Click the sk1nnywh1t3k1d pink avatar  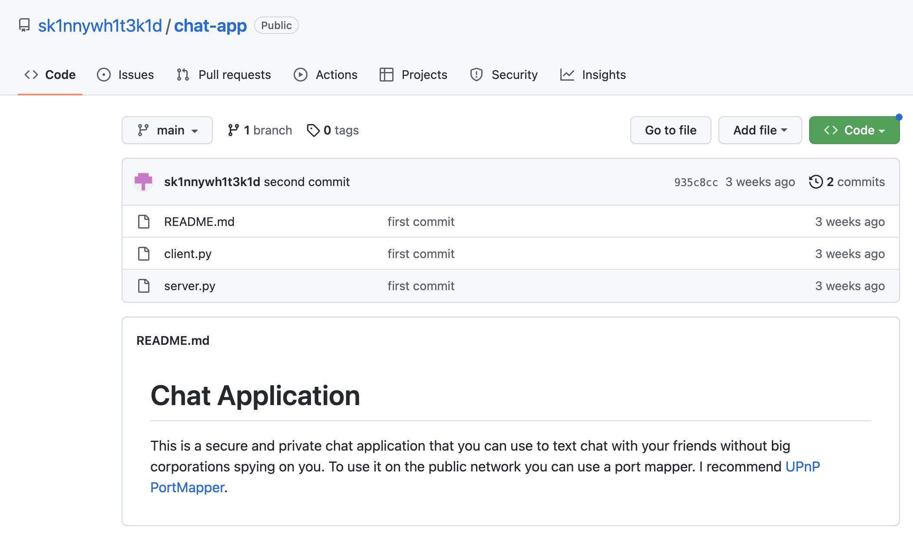click(x=143, y=182)
